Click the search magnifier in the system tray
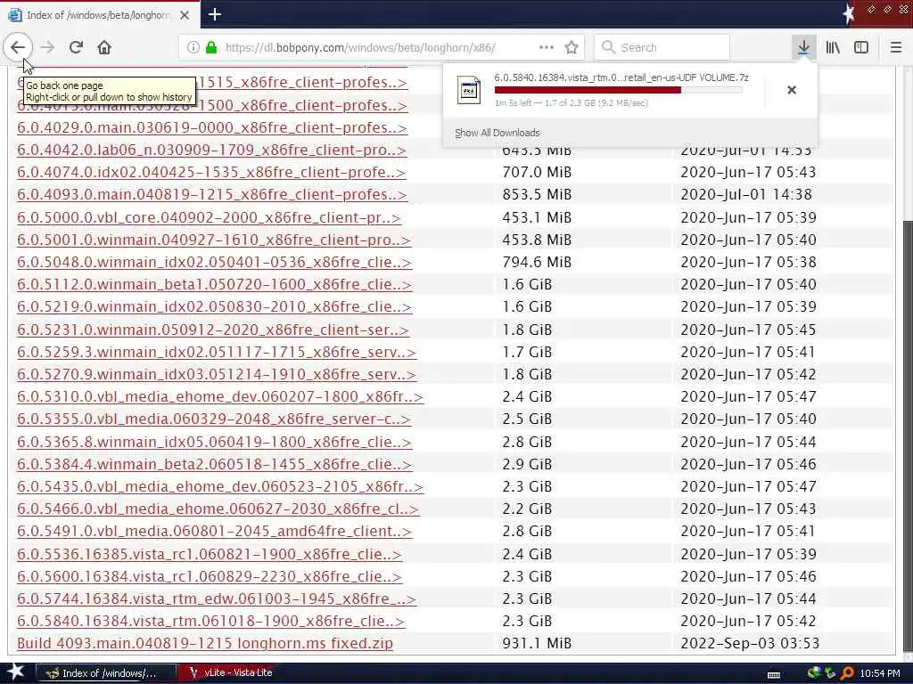Image resolution: width=913 pixels, height=684 pixels. coord(847,673)
